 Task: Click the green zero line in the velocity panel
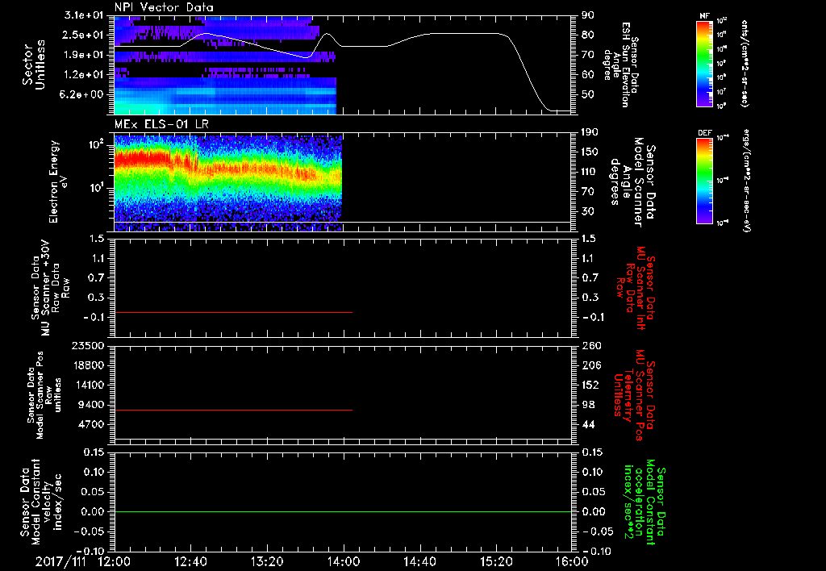coord(343,511)
